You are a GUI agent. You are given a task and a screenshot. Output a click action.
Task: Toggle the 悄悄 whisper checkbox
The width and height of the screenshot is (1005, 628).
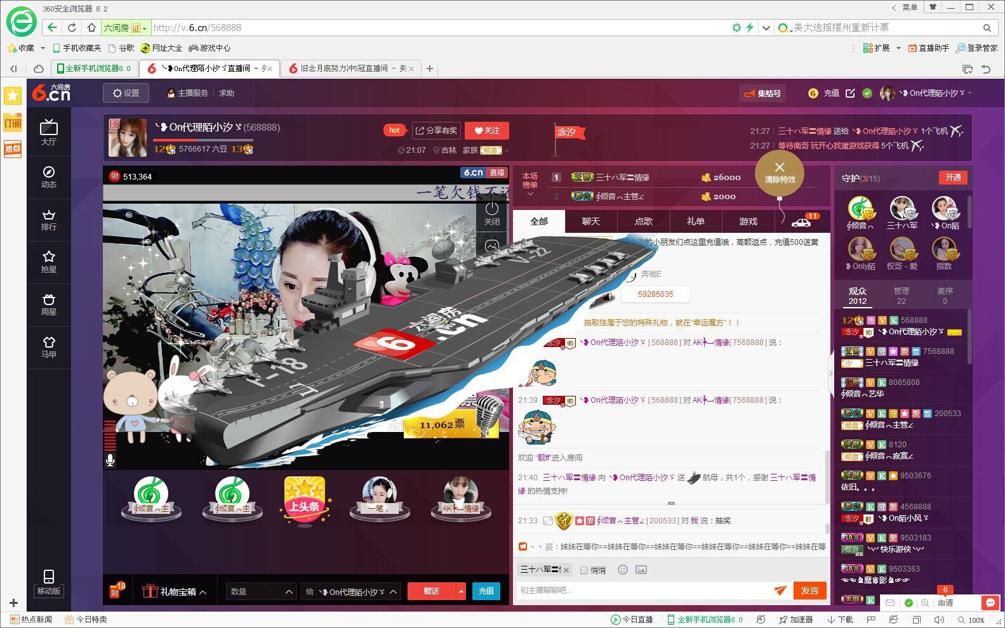pos(584,570)
